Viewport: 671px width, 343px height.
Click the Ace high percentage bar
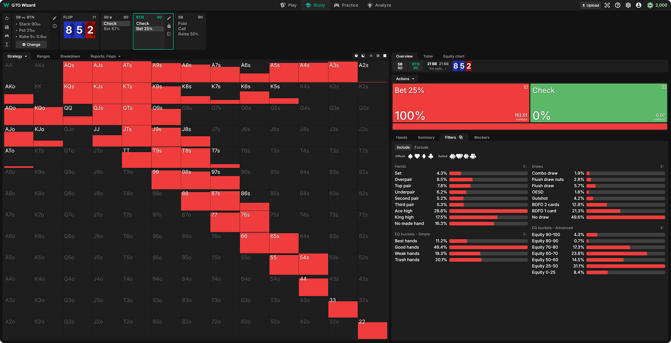click(x=488, y=211)
